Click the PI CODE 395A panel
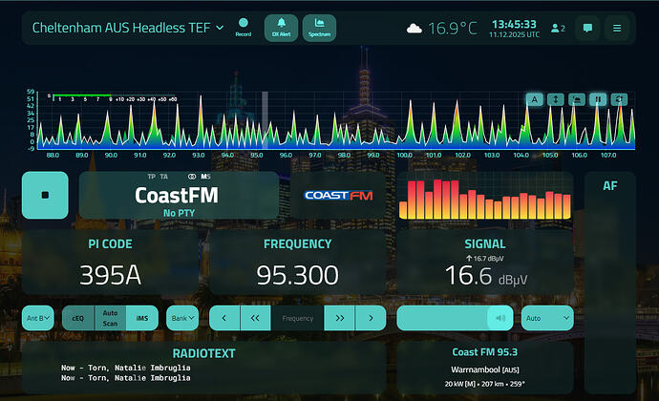The image size is (659, 401). click(110, 263)
